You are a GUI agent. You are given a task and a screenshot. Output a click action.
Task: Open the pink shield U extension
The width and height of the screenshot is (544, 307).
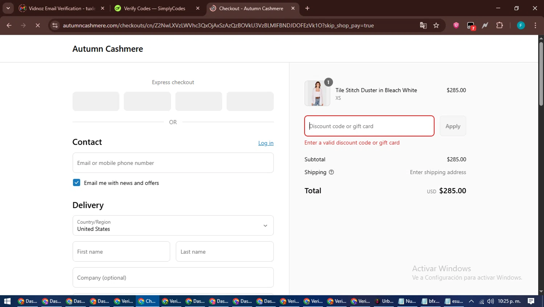coord(456,25)
